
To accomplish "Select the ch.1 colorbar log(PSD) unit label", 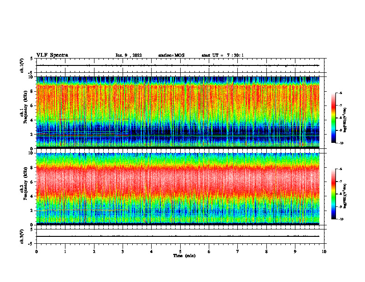I will click(345, 120).
